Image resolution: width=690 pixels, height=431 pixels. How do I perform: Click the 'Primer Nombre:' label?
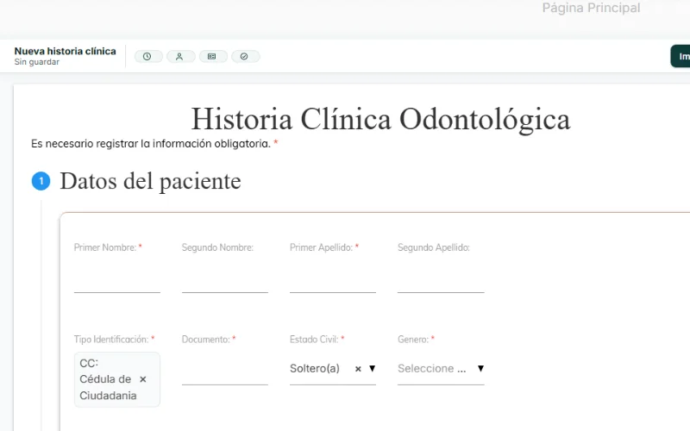point(105,247)
